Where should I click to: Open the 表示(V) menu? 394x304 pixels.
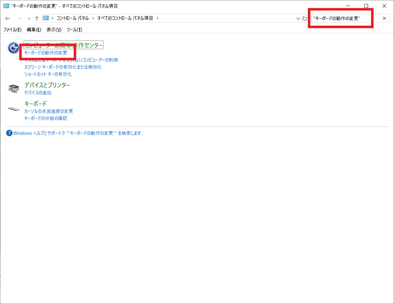click(x=54, y=30)
